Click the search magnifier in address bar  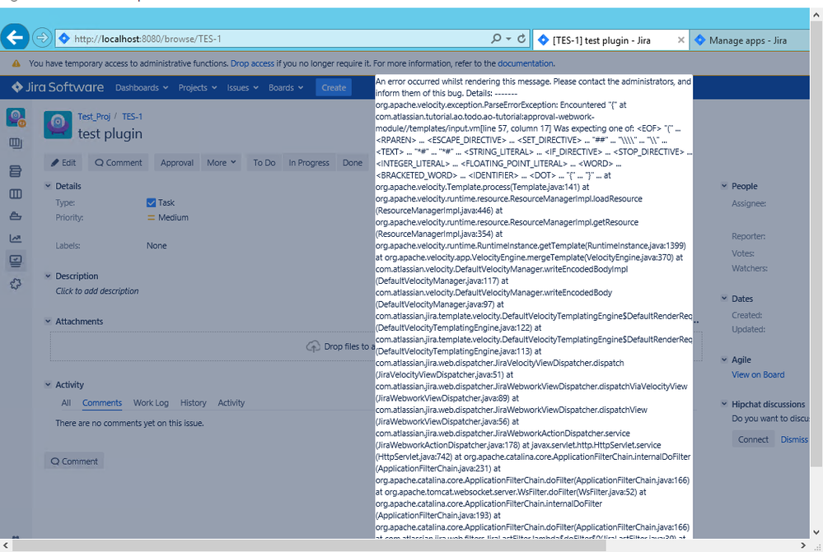(x=495, y=39)
